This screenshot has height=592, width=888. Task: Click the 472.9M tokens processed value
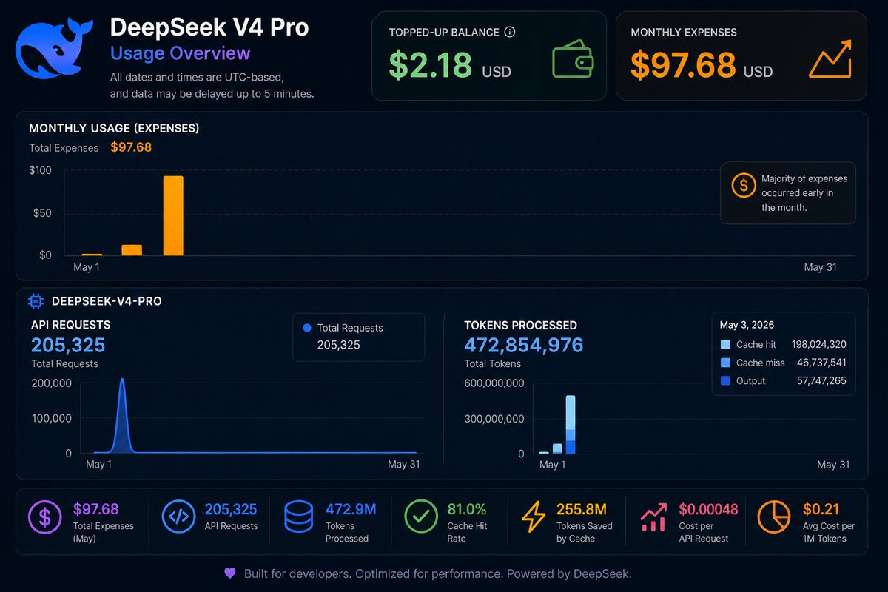pyautogui.click(x=351, y=509)
